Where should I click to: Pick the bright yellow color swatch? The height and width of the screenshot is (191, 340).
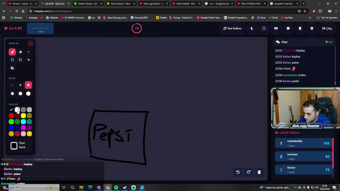pos(23,116)
